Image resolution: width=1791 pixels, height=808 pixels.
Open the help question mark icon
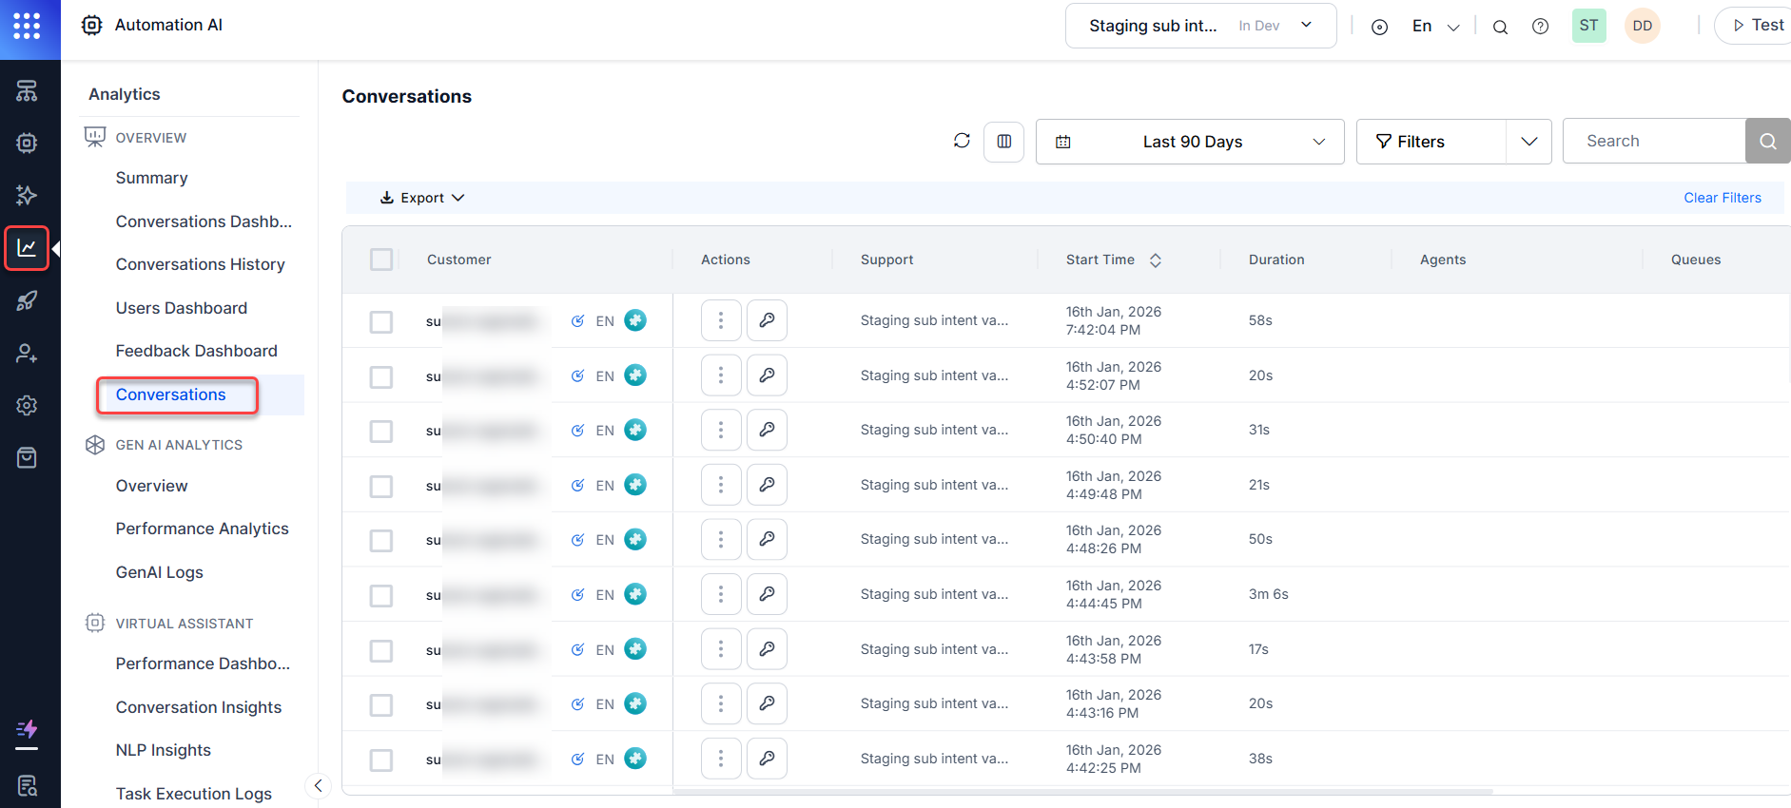pos(1540,27)
